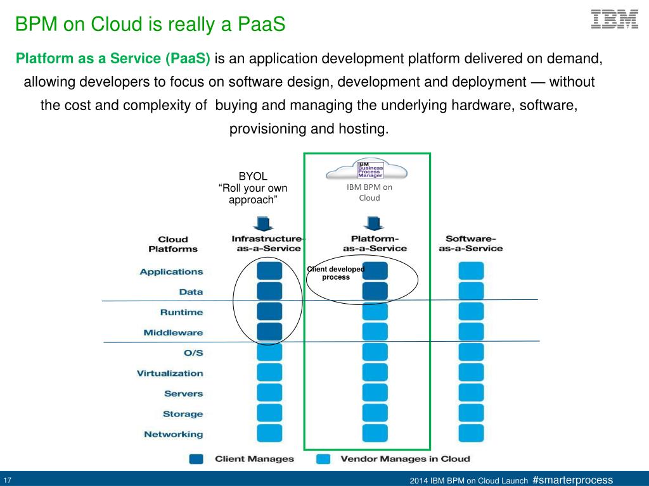The image size is (649, 486).
Task: Select the Software-as-a-Service Data block
Action: 471,291
